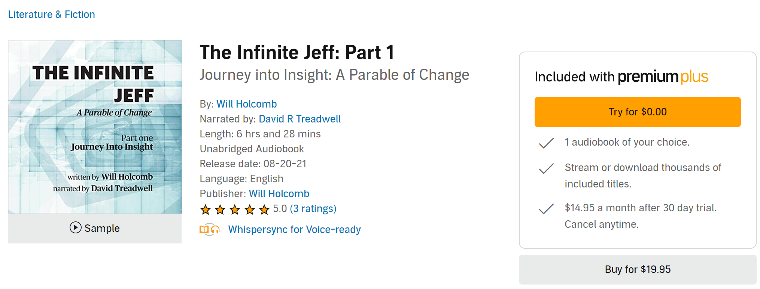Click the 5.0 rating score text
Image resolution: width=760 pixels, height=289 pixels.
279,208
